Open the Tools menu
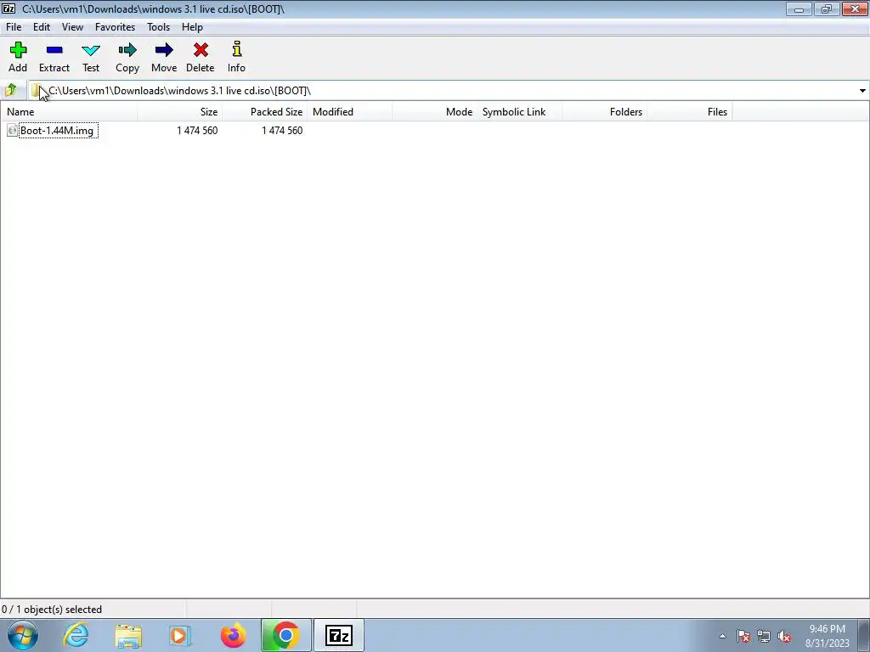The width and height of the screenshot is (870, 652). [158, 27]
